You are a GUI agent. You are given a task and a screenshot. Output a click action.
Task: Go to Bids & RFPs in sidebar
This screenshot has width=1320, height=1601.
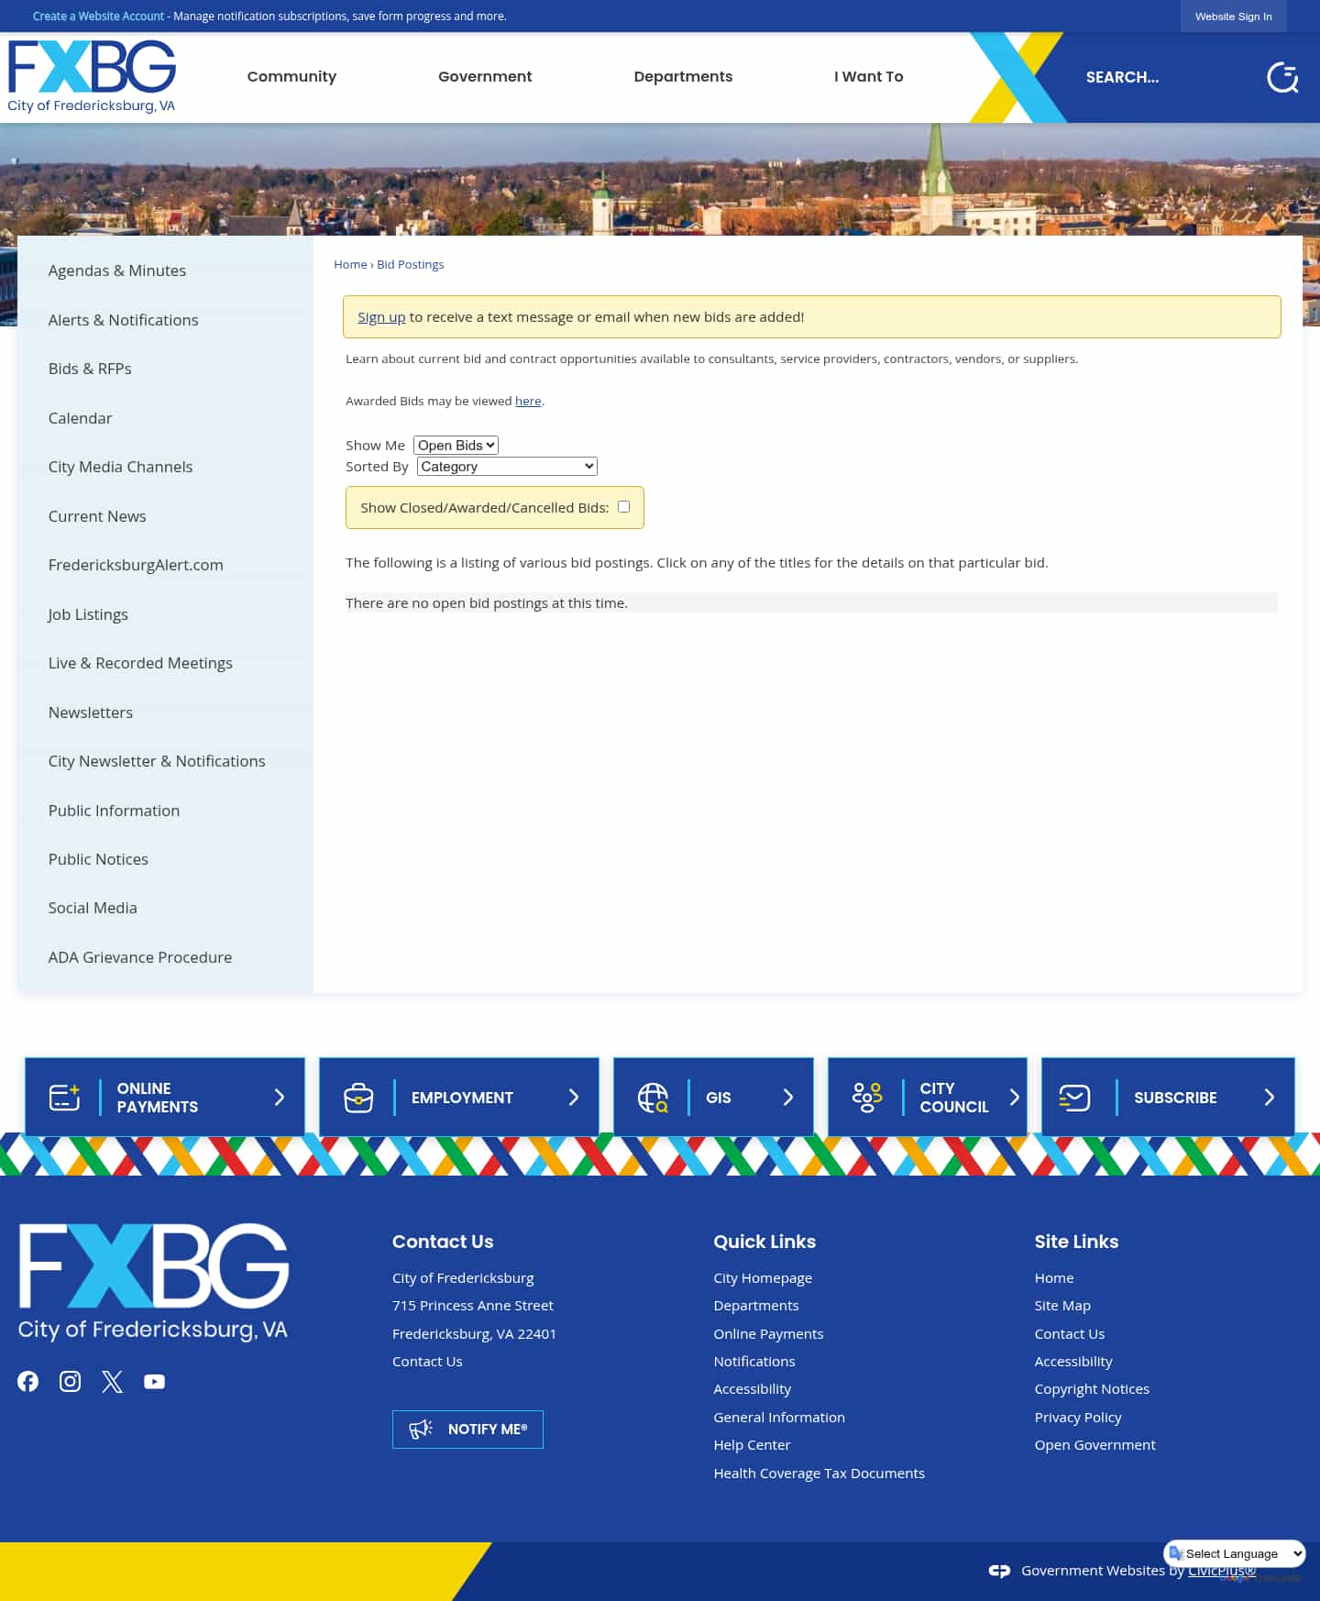90,369
